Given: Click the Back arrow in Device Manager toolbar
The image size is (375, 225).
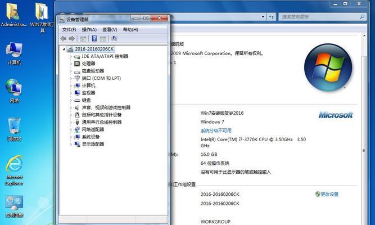Looking at the screenshot, I should click(x=64, y=39).
